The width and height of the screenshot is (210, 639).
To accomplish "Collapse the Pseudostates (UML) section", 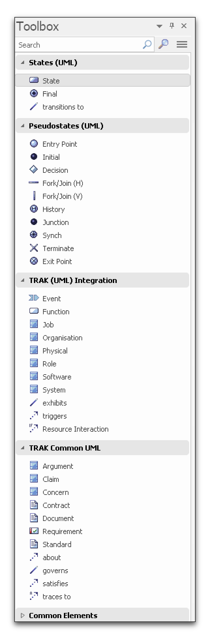I will pos(22,126).
